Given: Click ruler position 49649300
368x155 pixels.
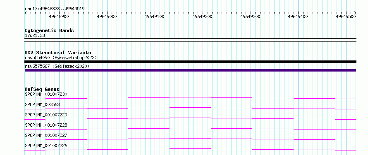Looking at the screenshot, I should [250, 16].
